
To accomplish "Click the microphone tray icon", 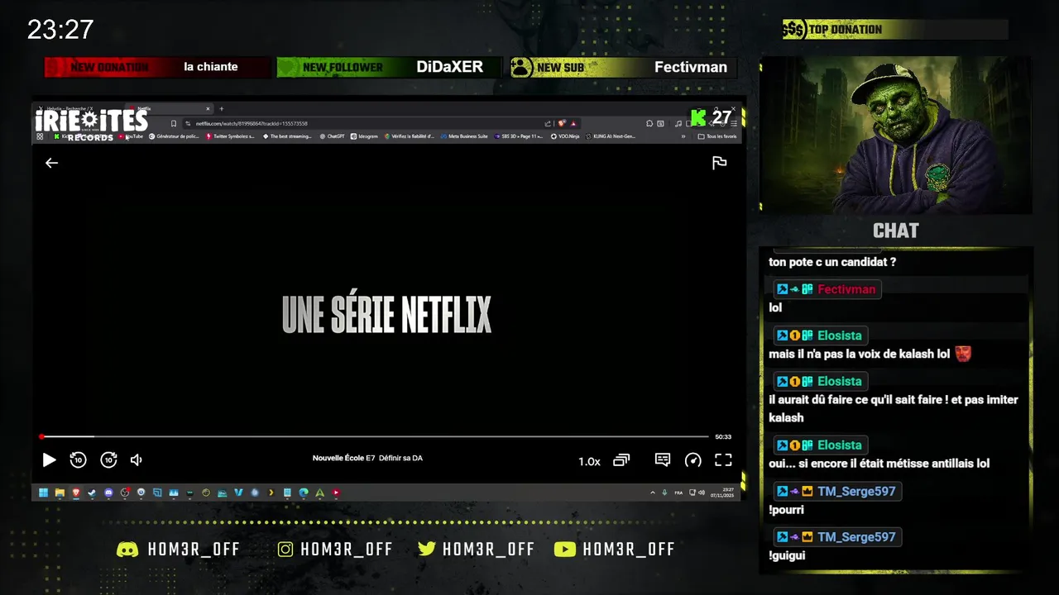I will 664,493.
